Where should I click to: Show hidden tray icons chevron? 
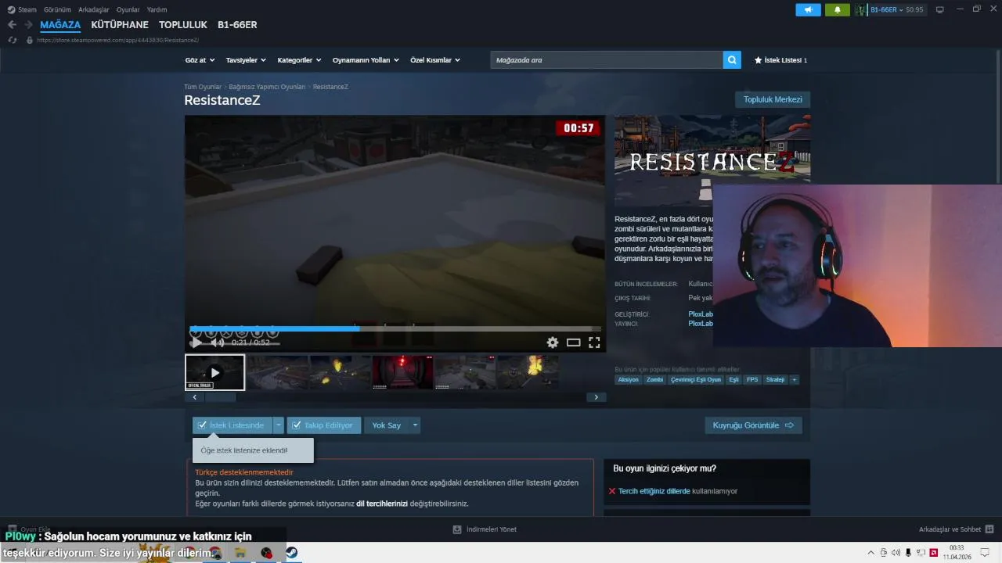873,553
